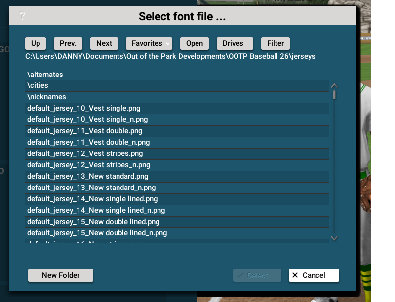The width and height of the screenshot is (395, 302).
Task: Click the Up directory button
Action: [x=36, y=43]
